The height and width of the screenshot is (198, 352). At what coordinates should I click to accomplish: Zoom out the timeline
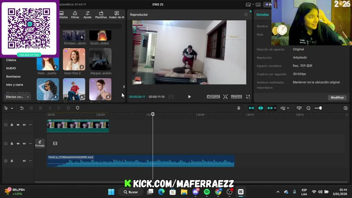click(308, 108)
